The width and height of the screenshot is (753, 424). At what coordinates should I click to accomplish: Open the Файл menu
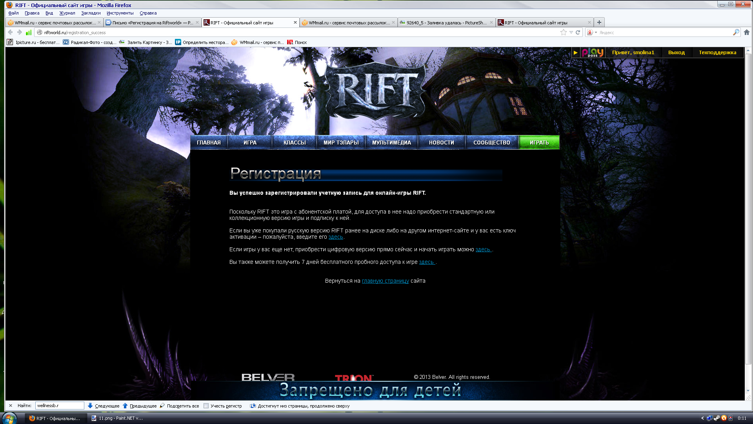pos(13,13)
